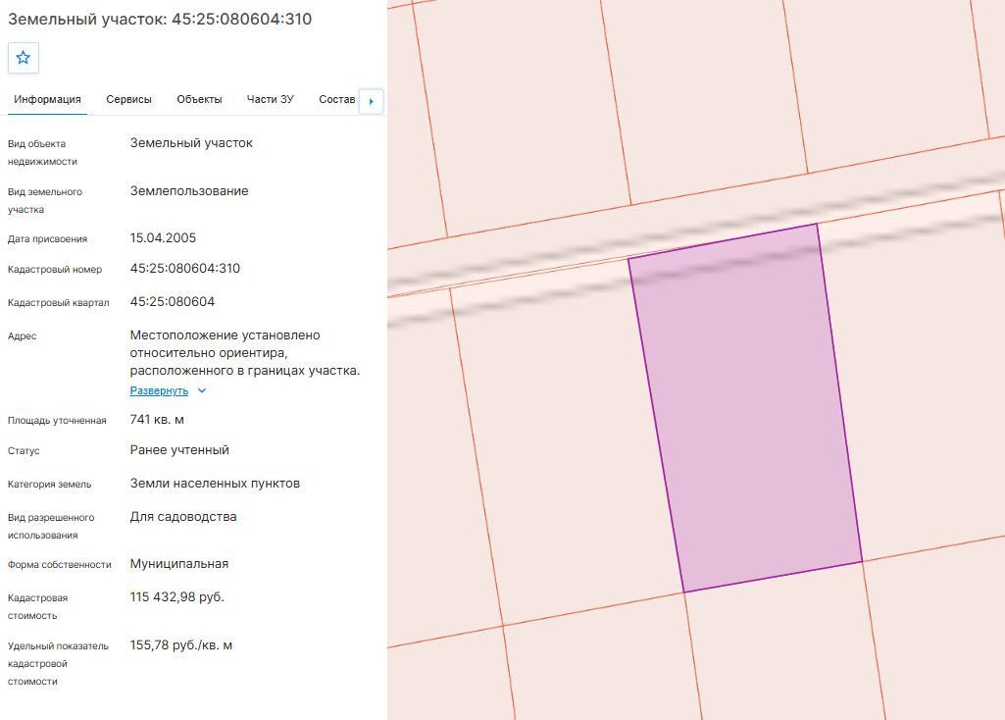The width and height of the screenshot is (1005, 720).
Task: Click the permitted use value Для садоводства
Action: [183, 517]
